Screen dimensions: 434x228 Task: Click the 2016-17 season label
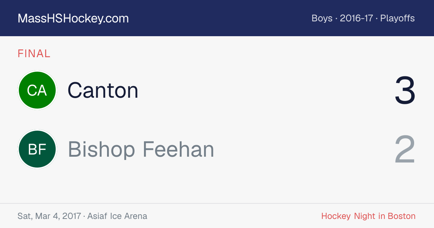pos(356,18)
